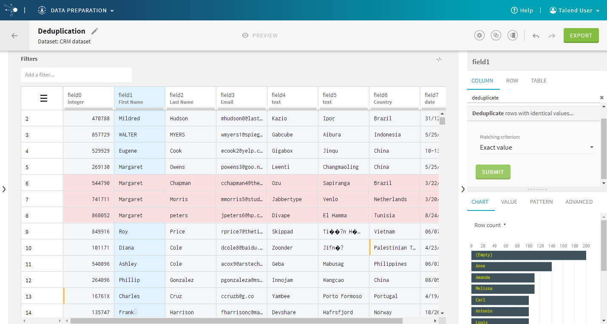Switch to the ROW tab
Screen dimensions: 607x324
(512, 81)
